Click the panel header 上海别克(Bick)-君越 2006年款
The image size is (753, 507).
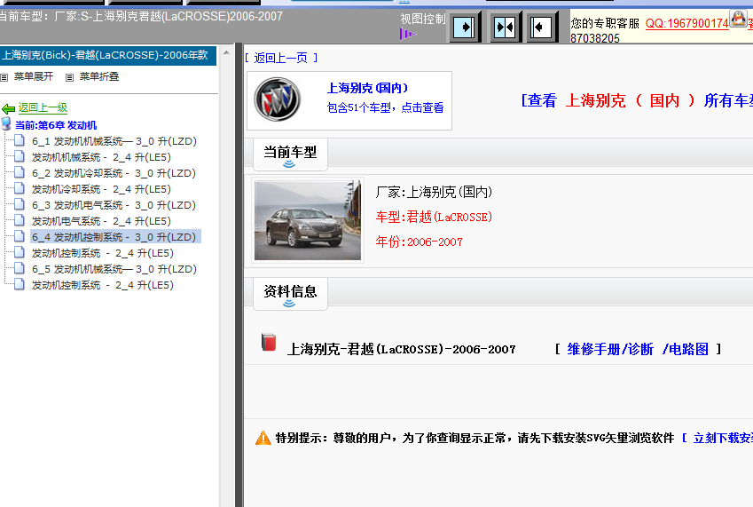click(x=108, y=55)
